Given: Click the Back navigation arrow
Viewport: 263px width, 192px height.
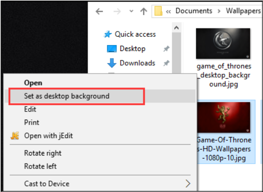Looking at the screenshot, I should pyautogui.click(x=99, y=11).
